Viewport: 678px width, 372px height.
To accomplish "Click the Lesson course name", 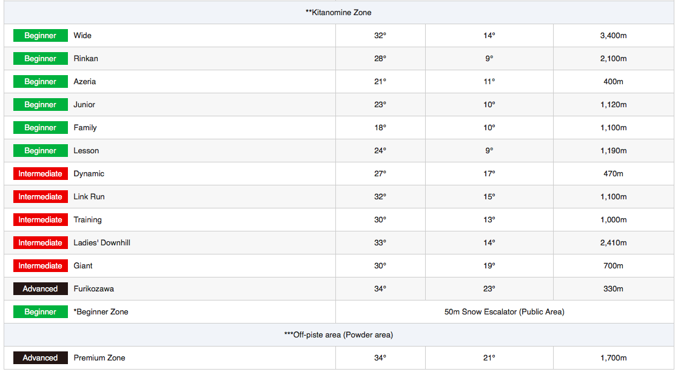I will point(86,151).
